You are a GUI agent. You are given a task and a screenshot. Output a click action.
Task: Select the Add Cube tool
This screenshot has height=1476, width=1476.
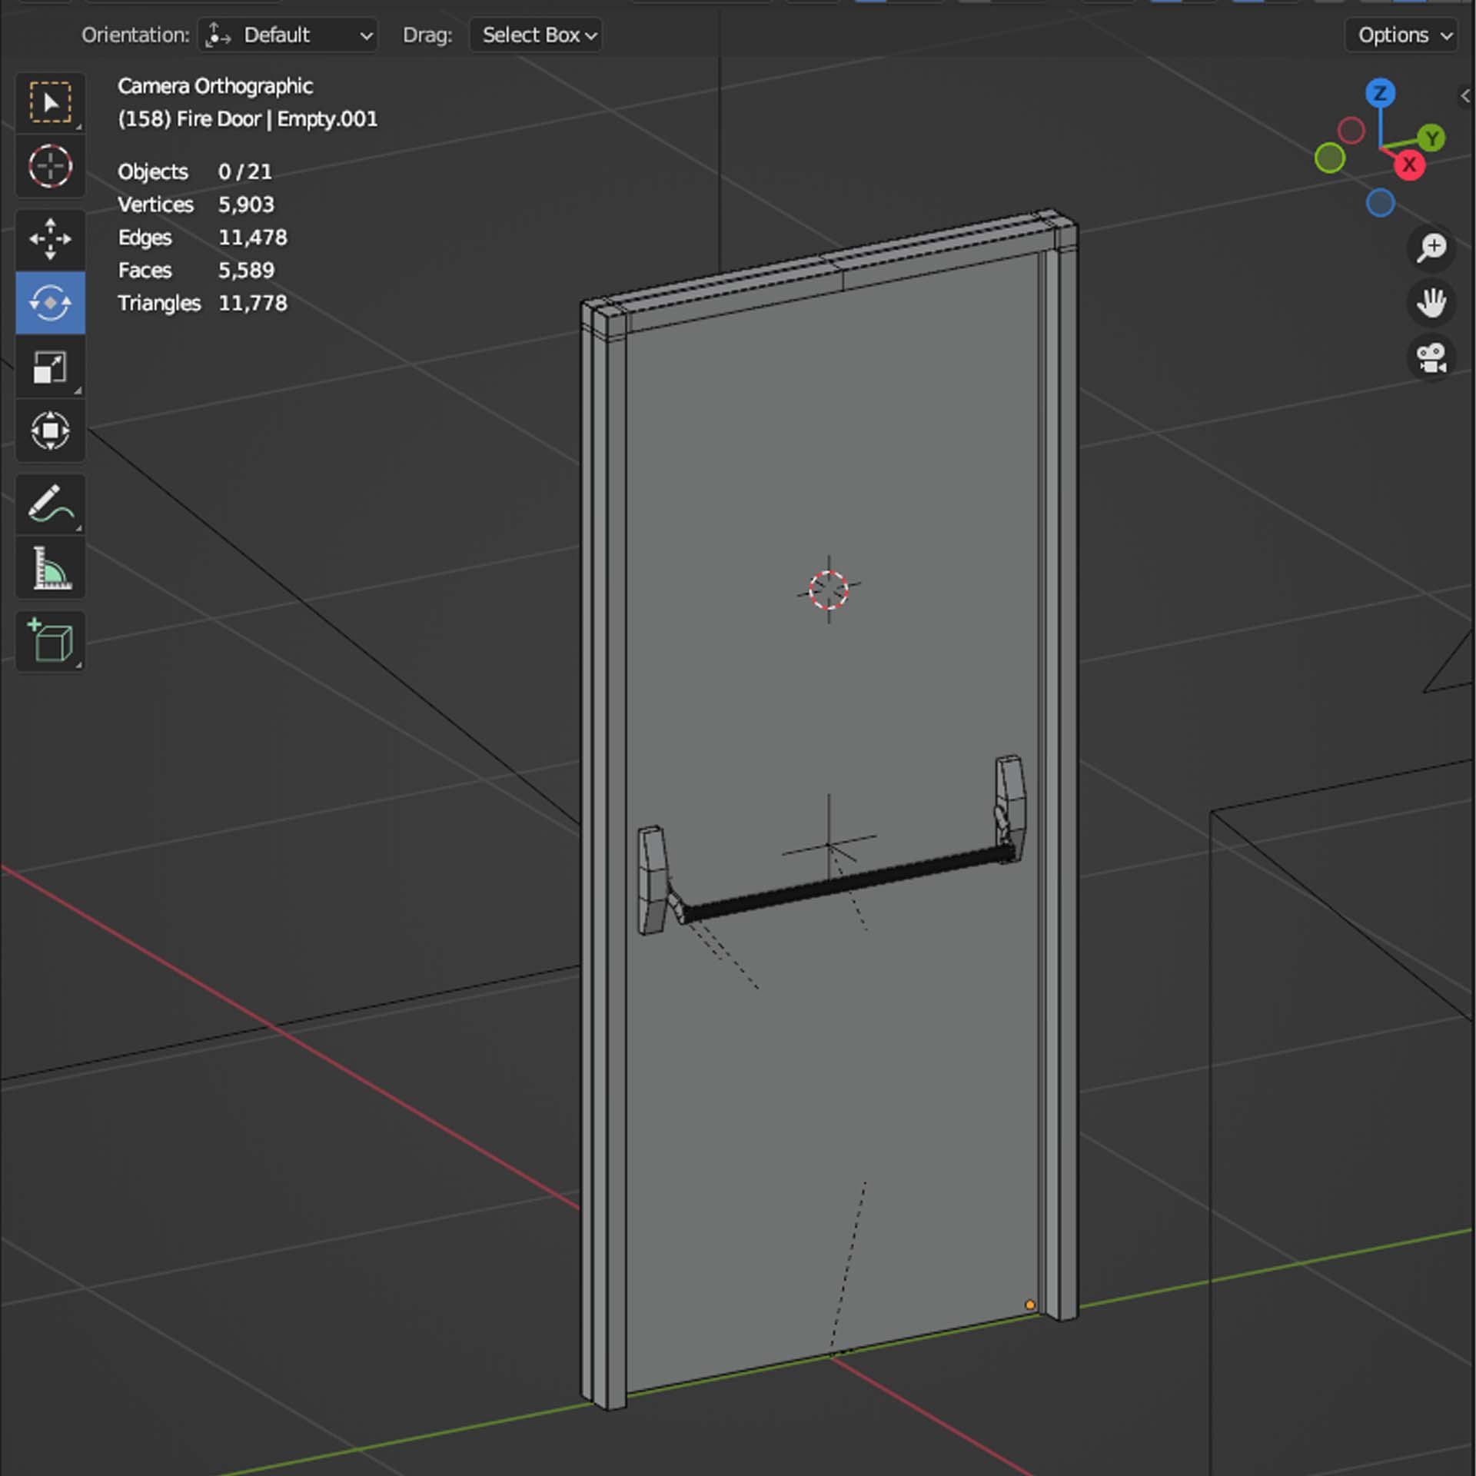click(x=51, y=641)
